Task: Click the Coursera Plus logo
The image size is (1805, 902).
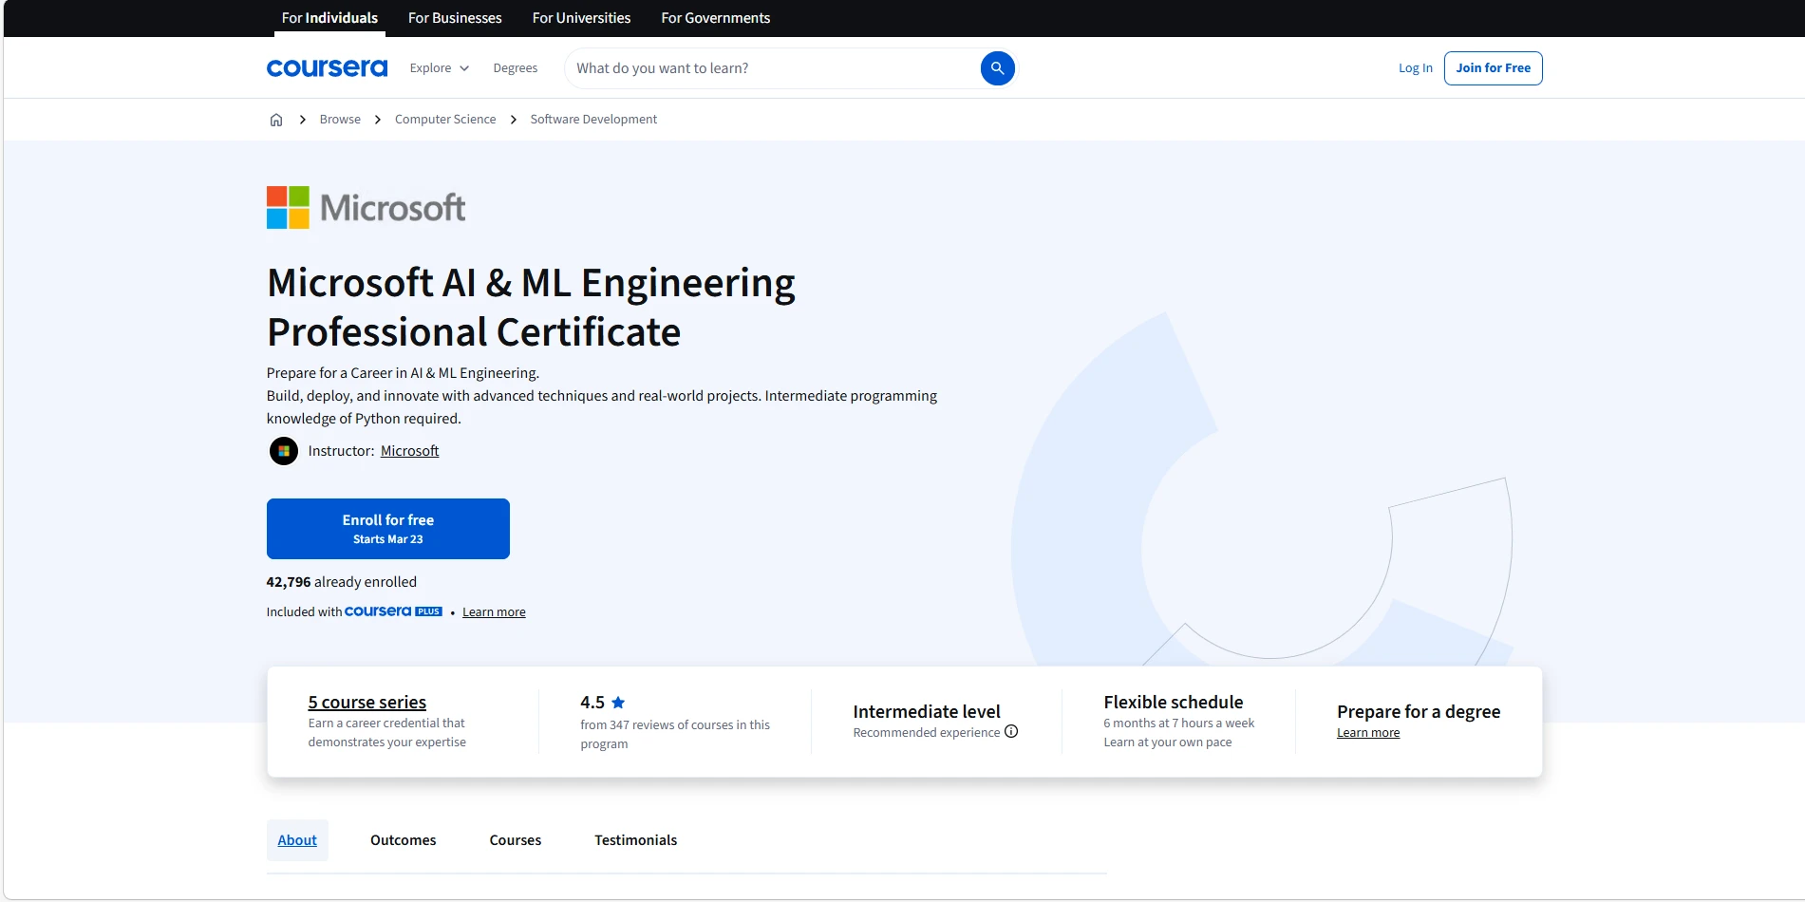Action: click(x=393, y=611)
